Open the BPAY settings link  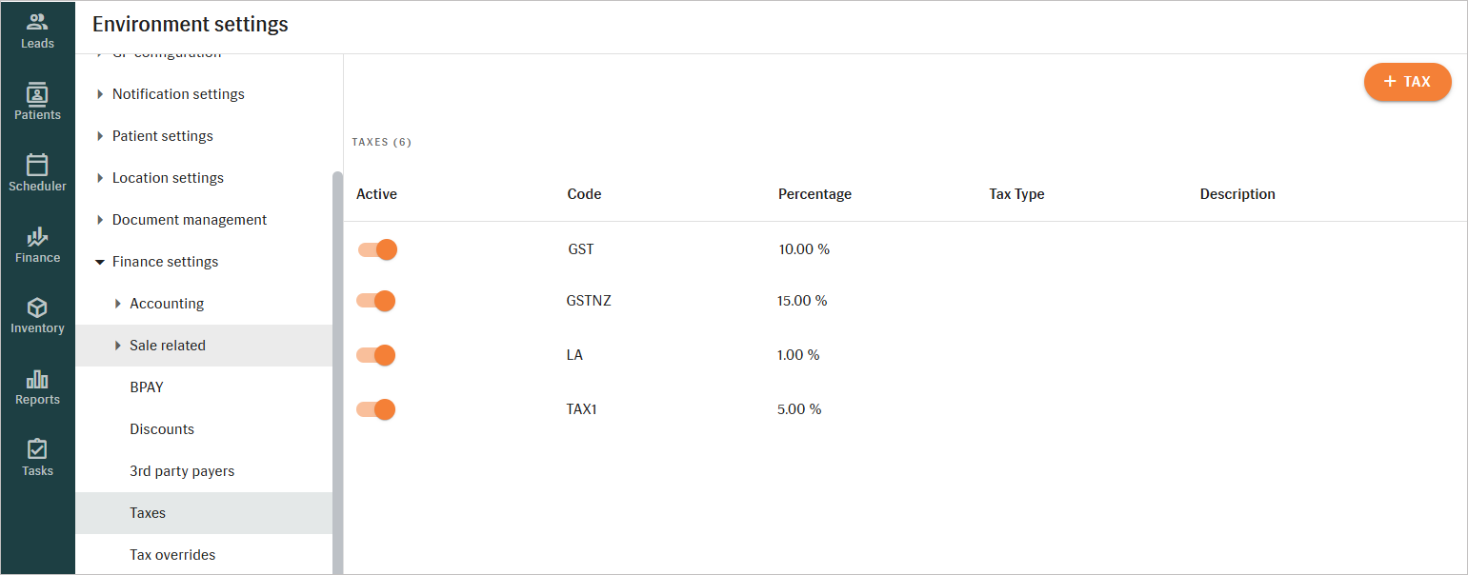point(147,387)
